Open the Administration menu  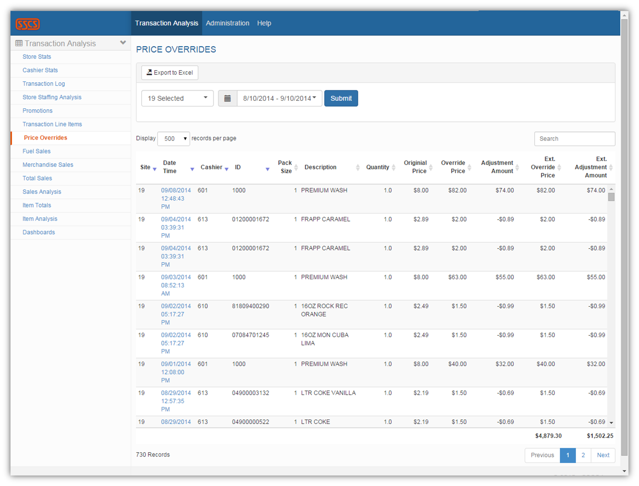click(227, 23)
